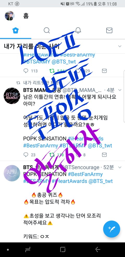Open BTS MAMA tweet options chevron
Screen dimensions: 125x257
[120, 90]
